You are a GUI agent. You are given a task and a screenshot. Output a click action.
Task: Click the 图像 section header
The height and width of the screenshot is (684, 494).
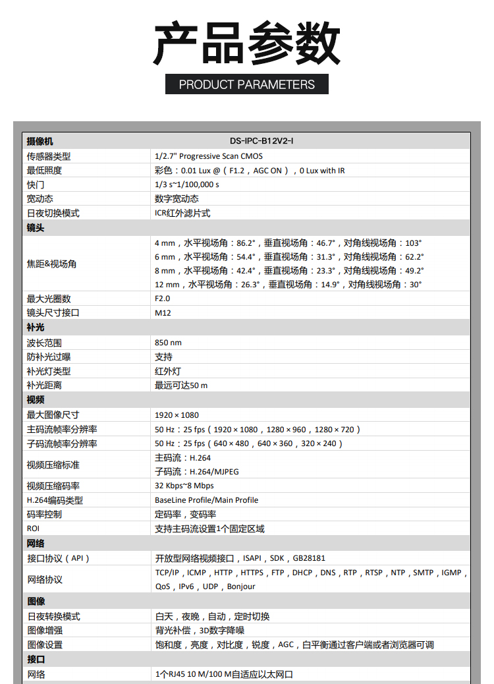click(36, 602)
